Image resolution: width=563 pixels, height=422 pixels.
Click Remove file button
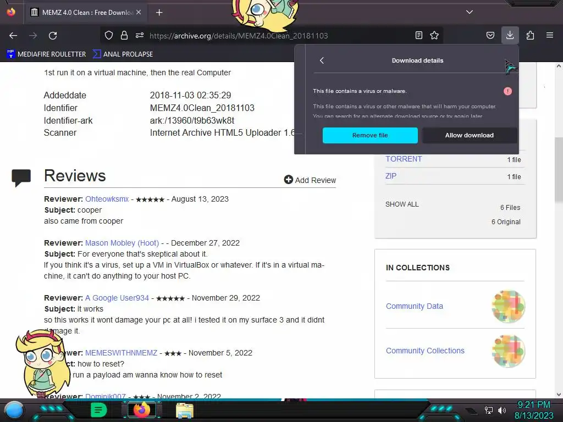click(x=370, y=135)
